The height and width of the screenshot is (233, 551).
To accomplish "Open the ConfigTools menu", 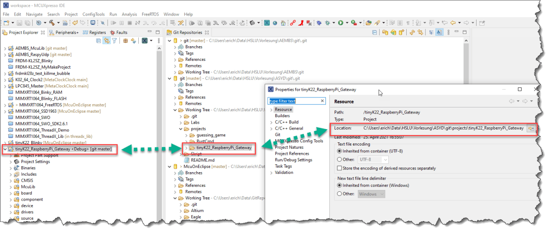I will [93, 14].
